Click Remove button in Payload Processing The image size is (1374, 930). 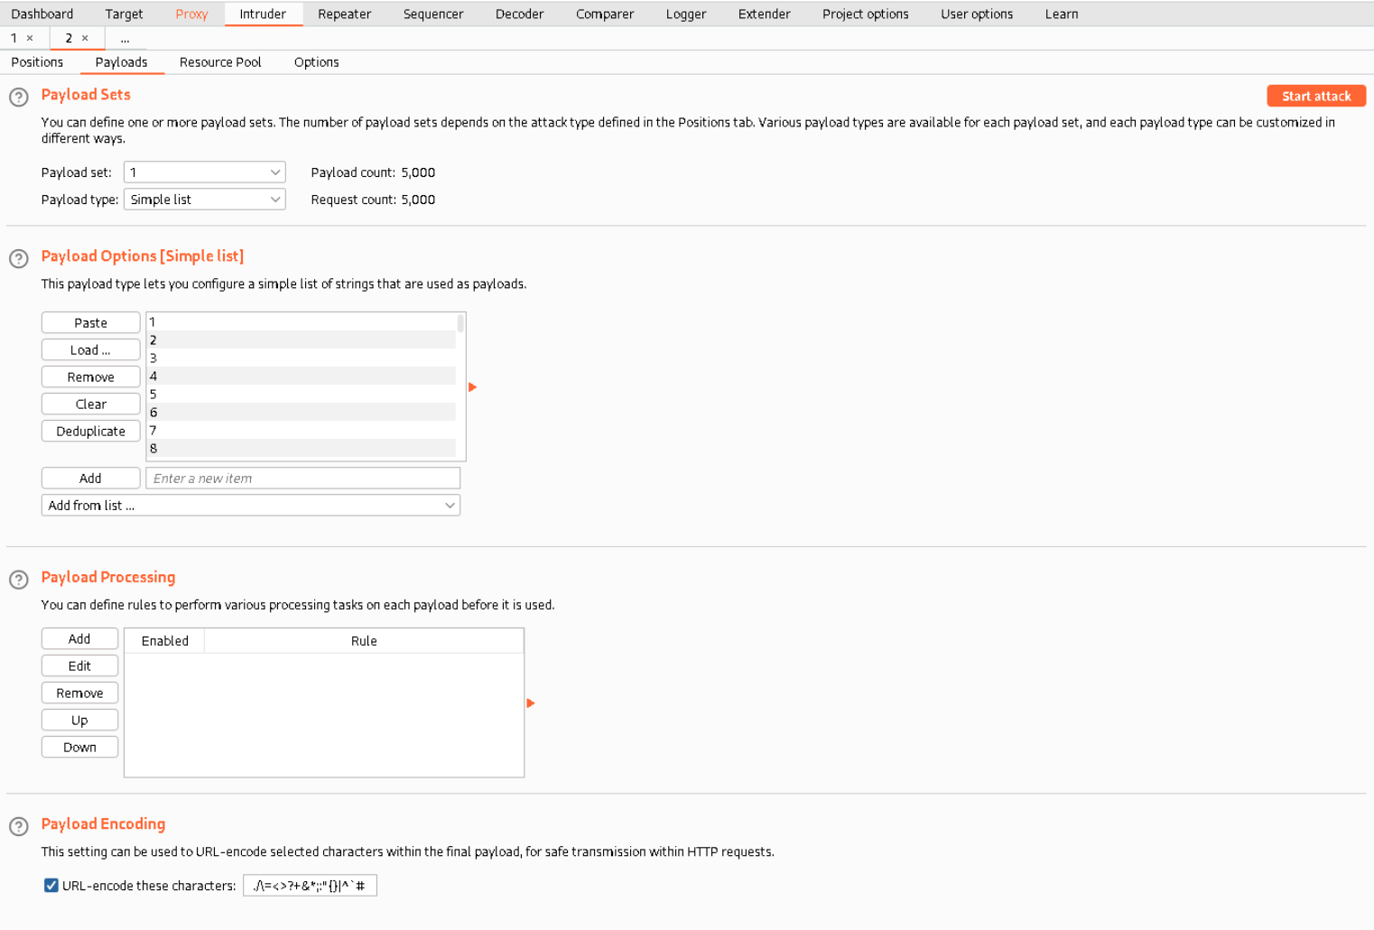click(x=79, y=693)
